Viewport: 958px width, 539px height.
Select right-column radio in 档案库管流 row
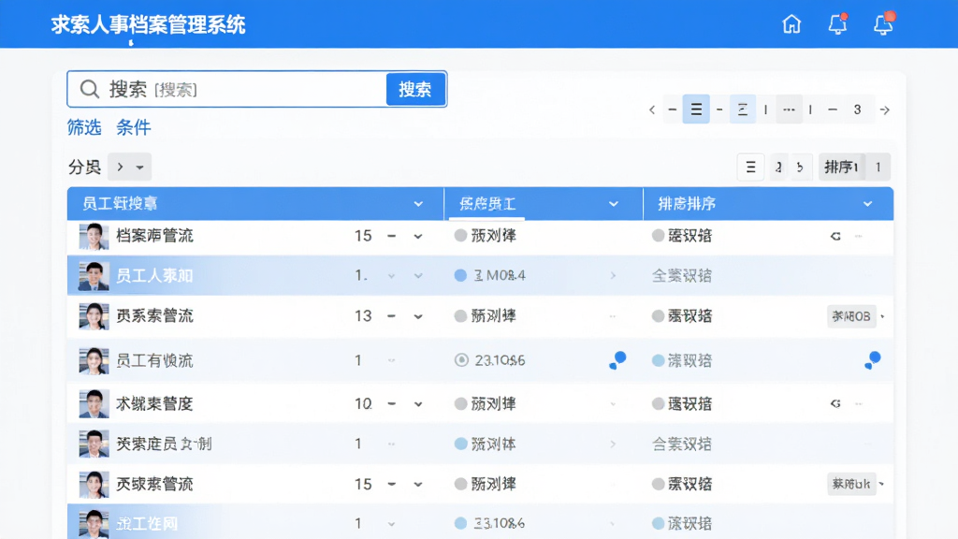coord(658,236)
